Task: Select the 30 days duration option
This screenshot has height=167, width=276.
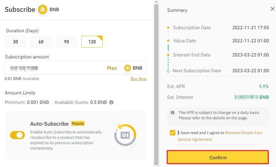Action: 15,42
